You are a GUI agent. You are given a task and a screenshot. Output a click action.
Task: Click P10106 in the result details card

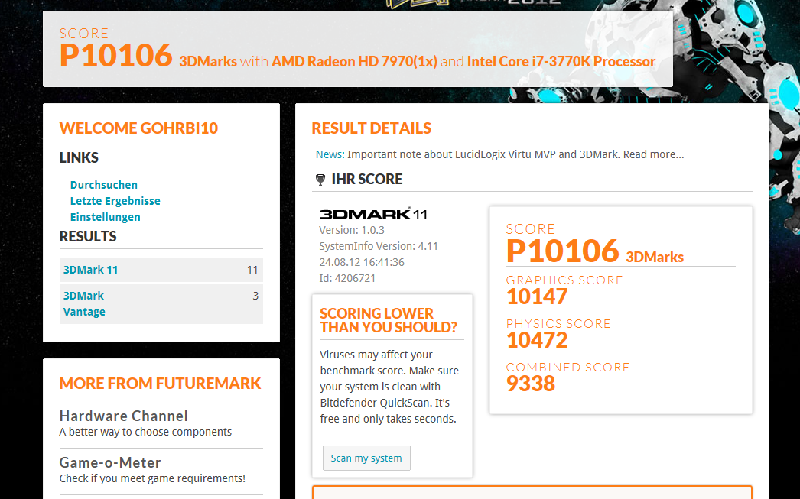coord(563,251)
